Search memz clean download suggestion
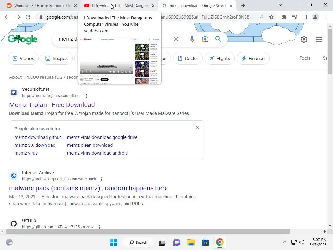333x250 pixels. (x=90, y=145)
